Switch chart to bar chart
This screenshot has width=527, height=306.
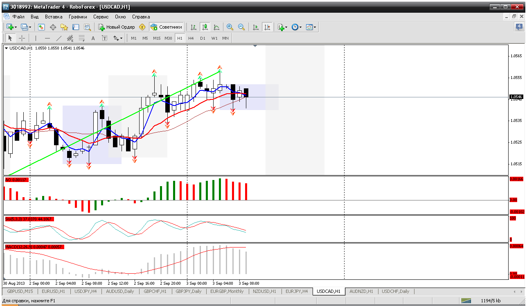click(194, 27)
